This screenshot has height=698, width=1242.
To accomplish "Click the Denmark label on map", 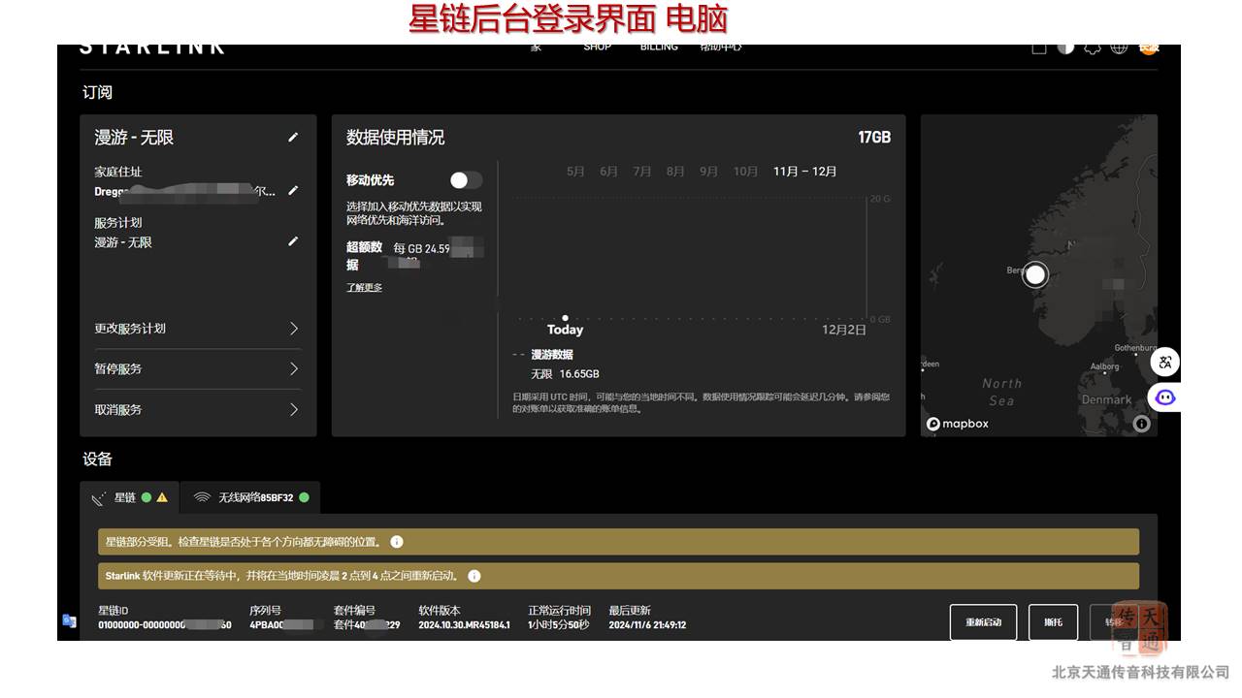I will pyautogui.click(x=1106, y=399).
